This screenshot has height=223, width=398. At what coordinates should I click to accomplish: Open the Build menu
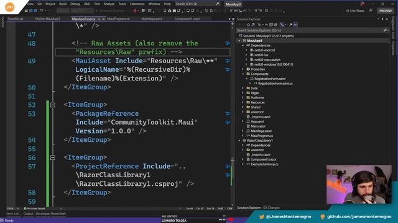tap(63, 4)
